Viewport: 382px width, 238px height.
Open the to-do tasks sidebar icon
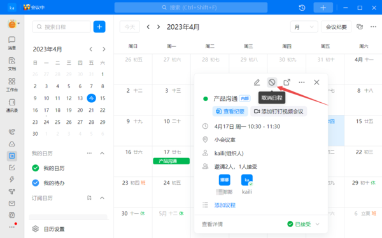pos(11,168)
